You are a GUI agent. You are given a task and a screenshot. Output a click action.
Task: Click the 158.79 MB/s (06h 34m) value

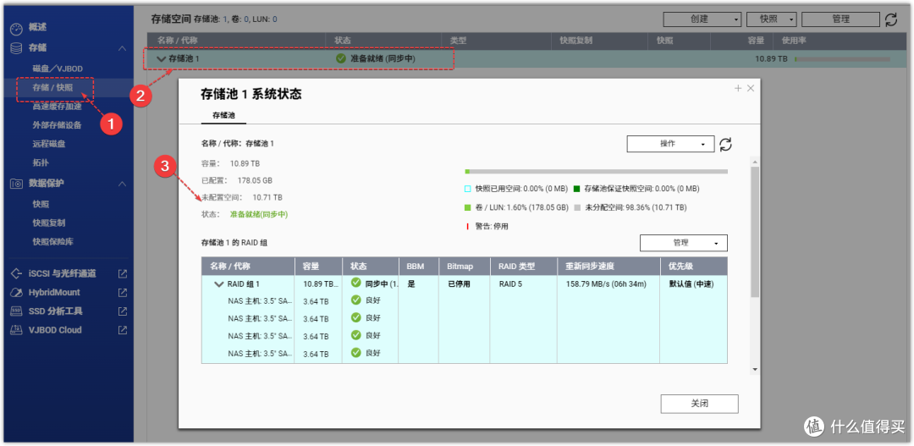(606, 284)
